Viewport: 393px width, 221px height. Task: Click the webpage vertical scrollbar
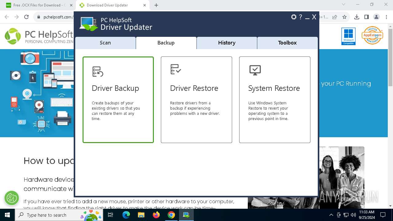[391, 116]
